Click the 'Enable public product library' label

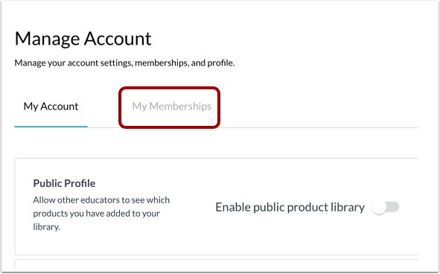(x=290, y=208)
